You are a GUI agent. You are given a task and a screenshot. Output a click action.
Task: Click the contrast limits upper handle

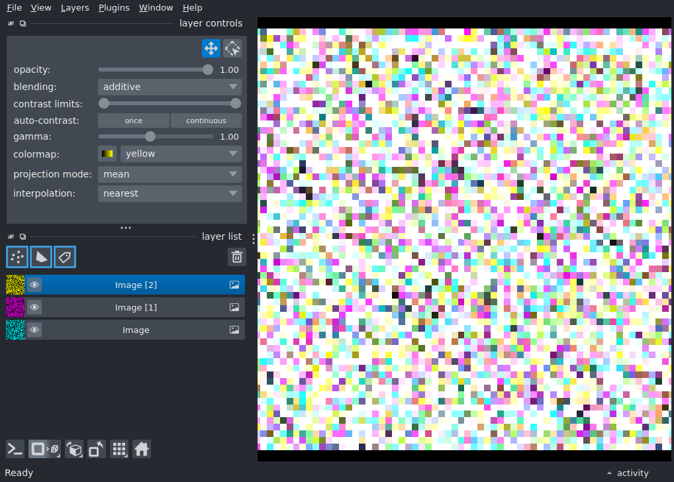coord(236,103)
